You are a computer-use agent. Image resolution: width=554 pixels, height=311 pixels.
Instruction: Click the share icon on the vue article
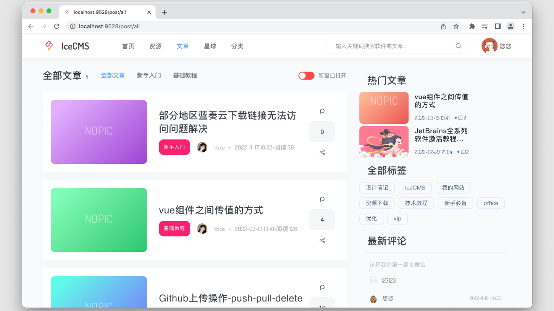coord(322,240)
